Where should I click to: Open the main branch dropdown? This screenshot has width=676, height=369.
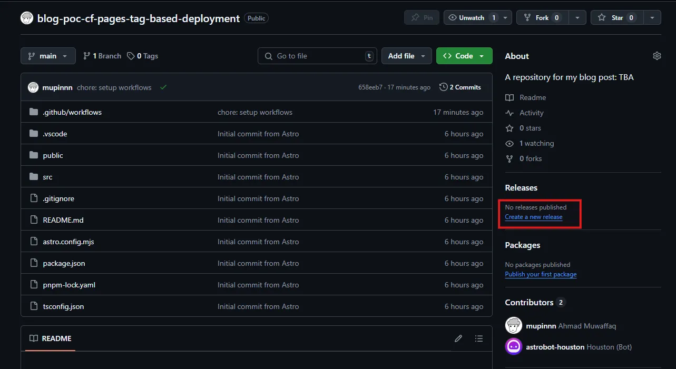tap(48, 55)
